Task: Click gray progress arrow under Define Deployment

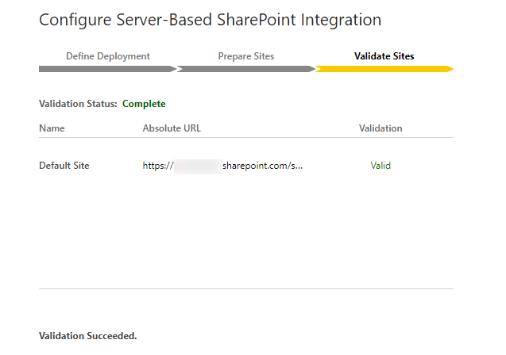Action: (107, 69)
